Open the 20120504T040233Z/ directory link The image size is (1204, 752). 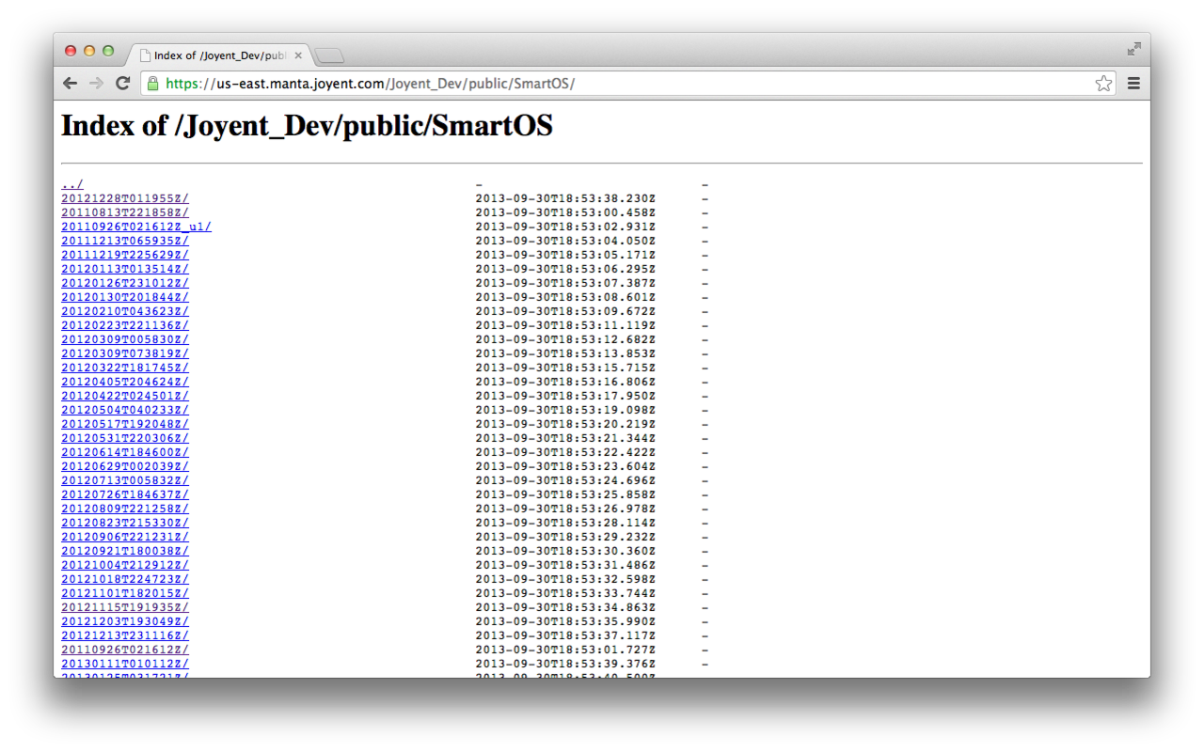click(125, 410)
